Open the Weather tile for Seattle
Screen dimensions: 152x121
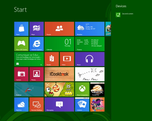pyautogui.click(x=90, y=29)
